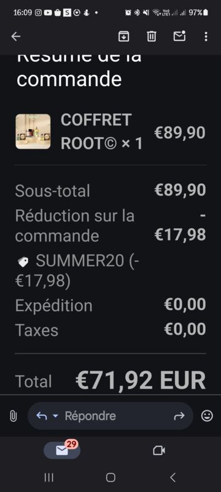Tap the Android home button
The height and width of the screenshot is (492, 221).
(110, 478)
